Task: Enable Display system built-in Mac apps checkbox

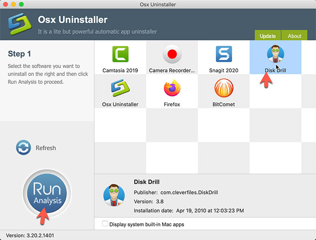Action: pyautogui.click(x=105, y=224)
